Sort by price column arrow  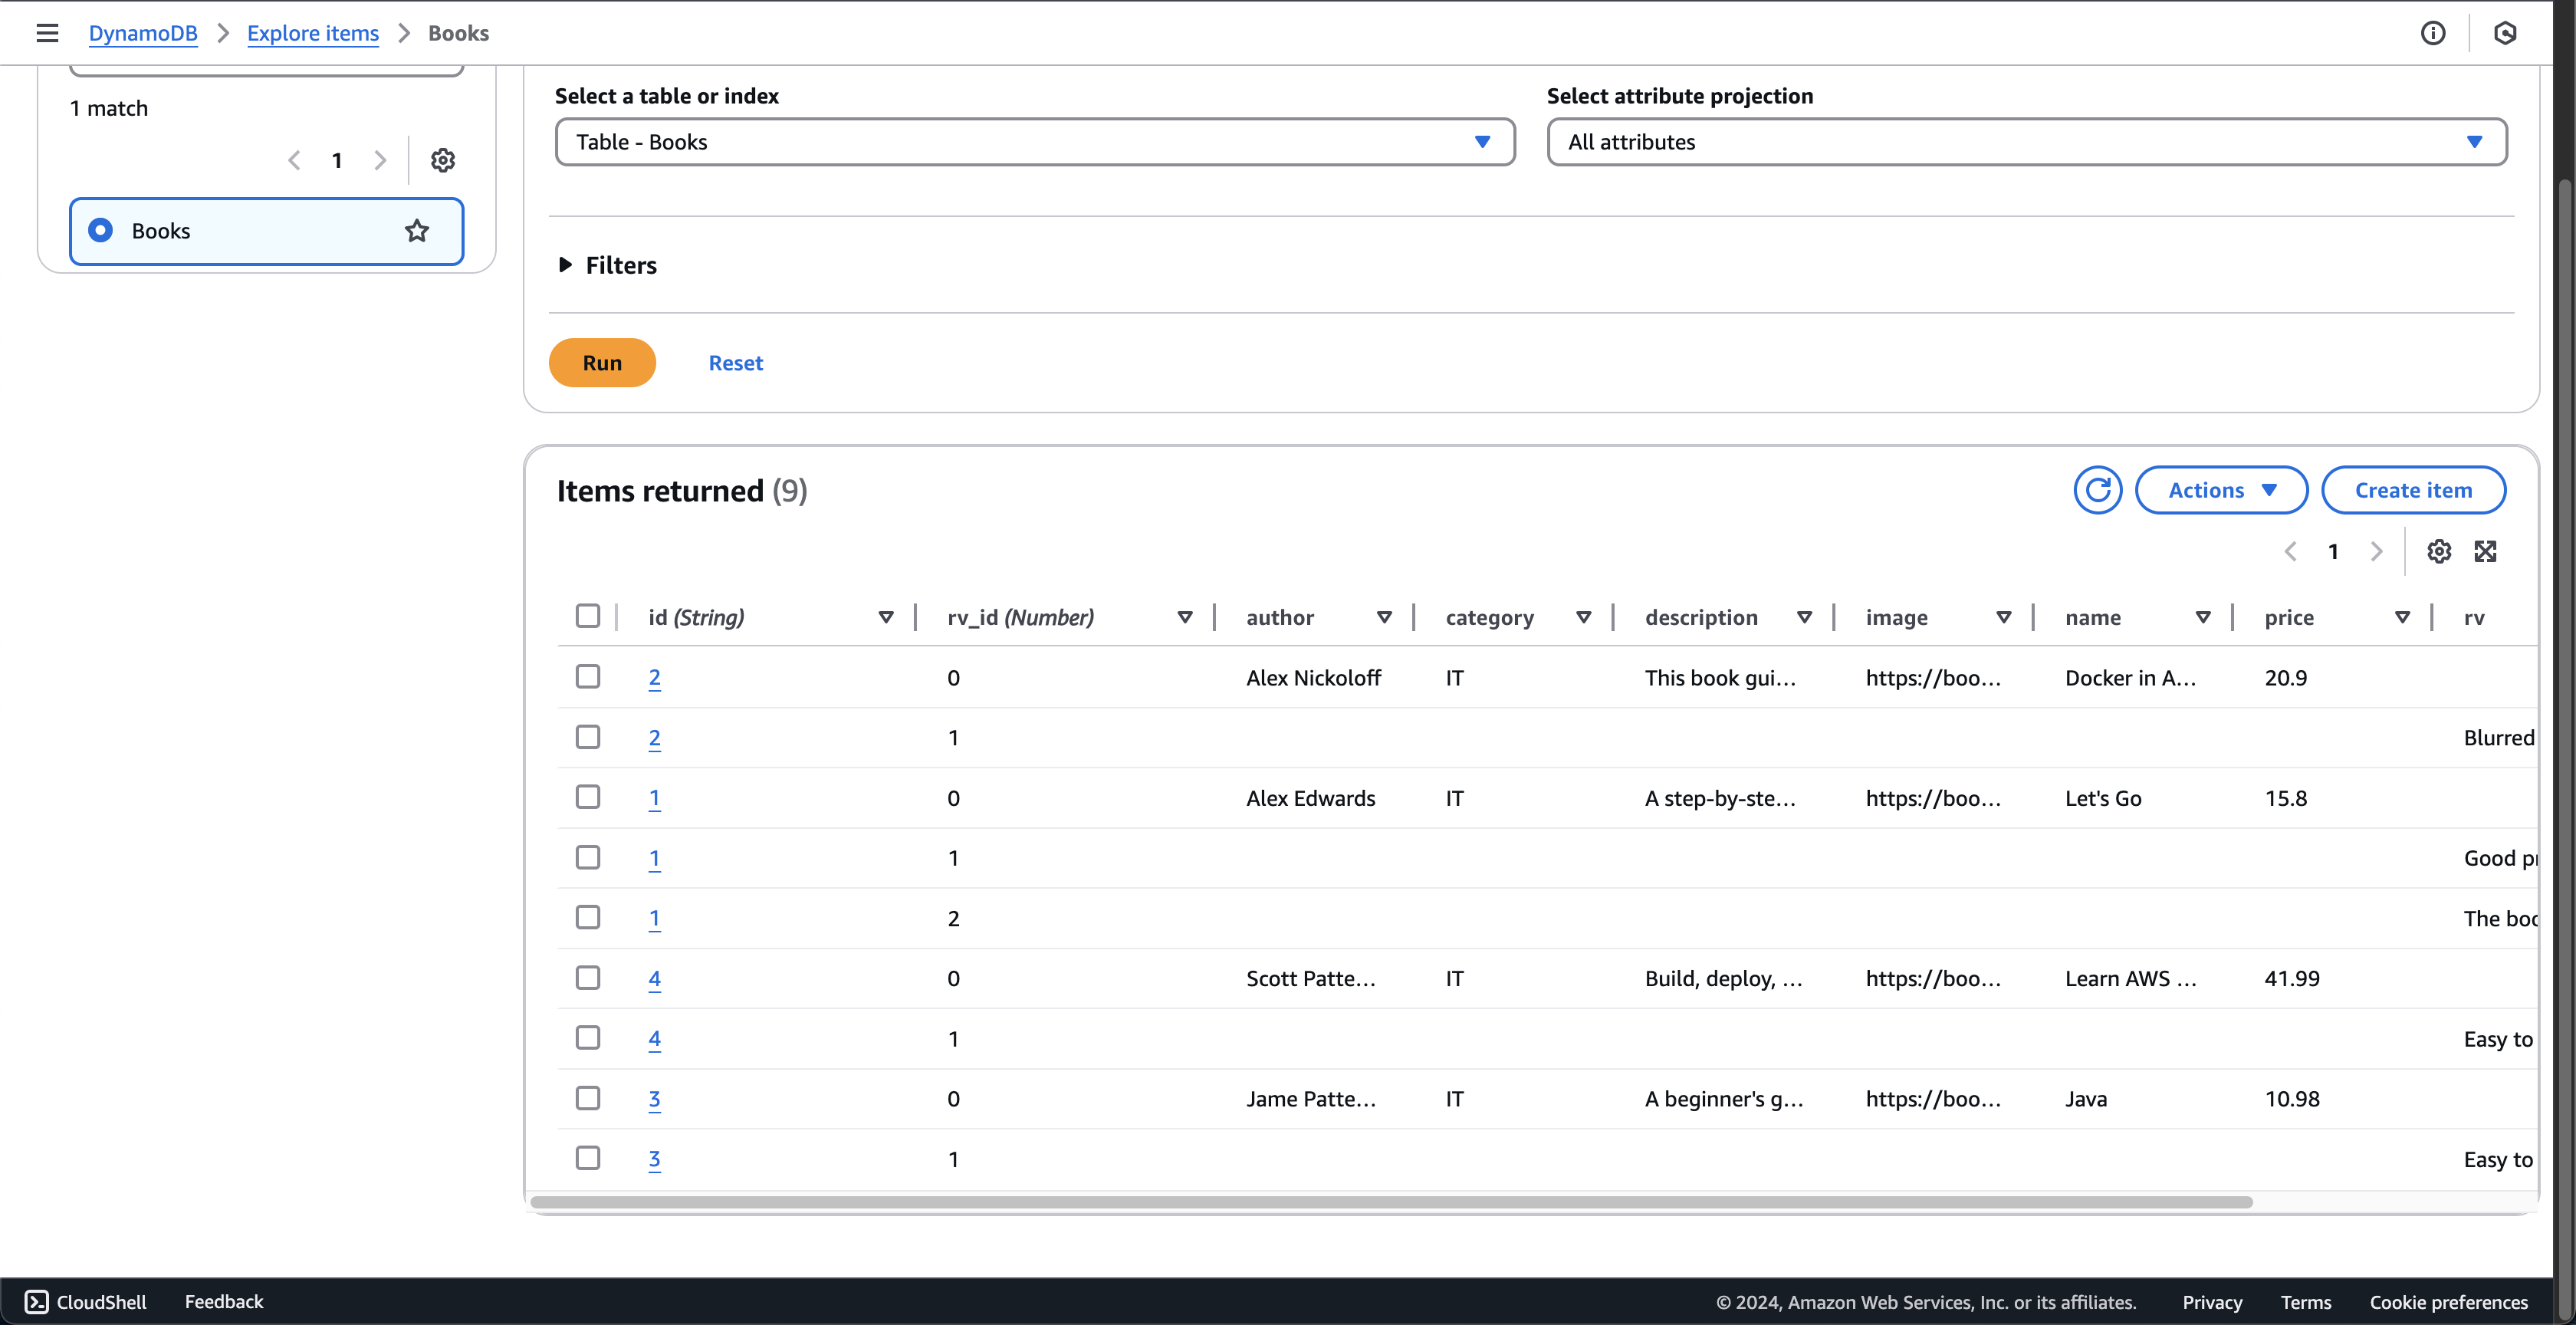click(x=2403, y=617)
